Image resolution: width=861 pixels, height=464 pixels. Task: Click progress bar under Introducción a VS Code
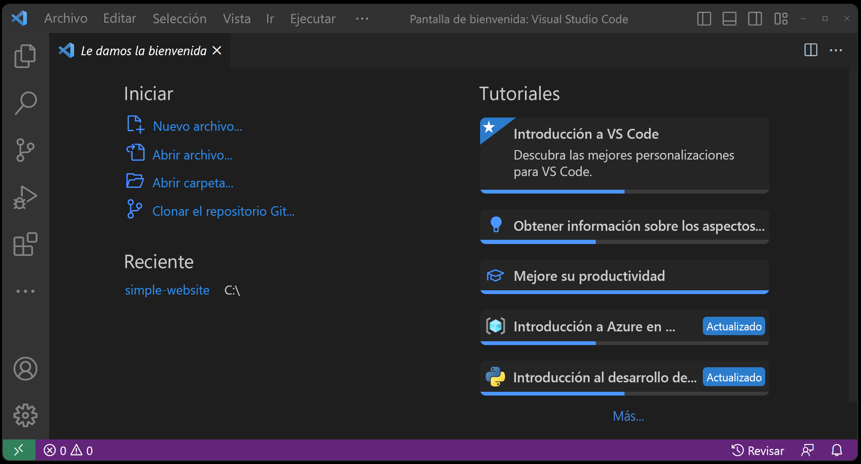(x=625, y=192)
